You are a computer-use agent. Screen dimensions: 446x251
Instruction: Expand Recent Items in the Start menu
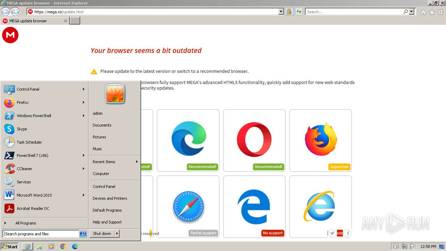coord(115,162)
